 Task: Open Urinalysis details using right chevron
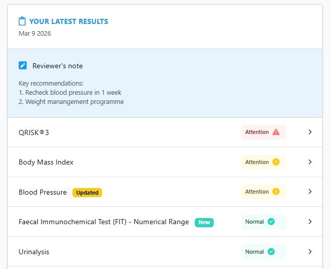tap(310, 252)
